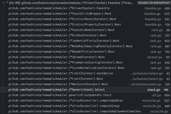Click the feasible.go 592 file reference
The image size is (171, 114).
(x=157, y=19)
